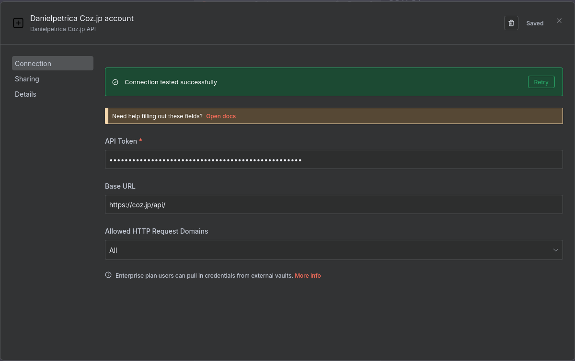Click the Connection tested successfully message
This screenshot has width=575, height=361.
171,82
